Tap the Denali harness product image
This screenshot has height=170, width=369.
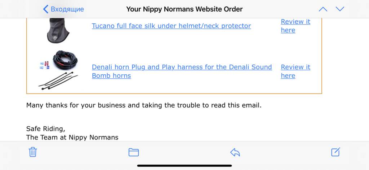point(58,70)
